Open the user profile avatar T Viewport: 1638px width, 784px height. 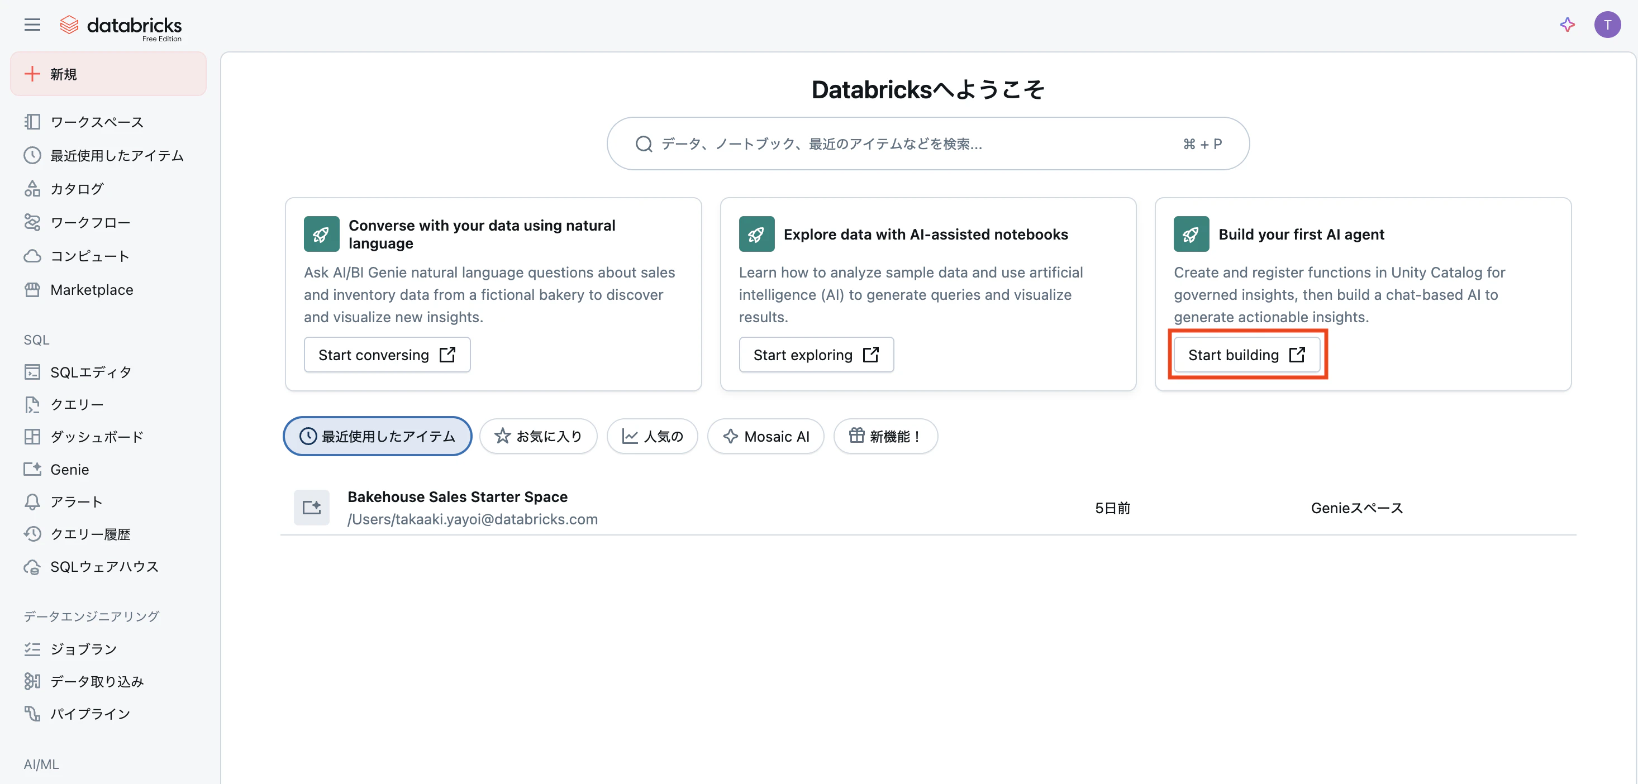tap(1607, 25)
